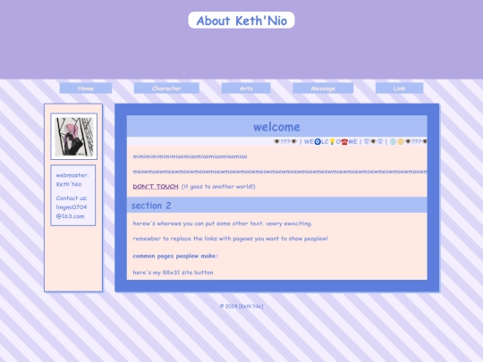The width and height of the screenshot is (483, 362).
Task: Click the webmaster avatar image
Action: [x=74, y=137]
